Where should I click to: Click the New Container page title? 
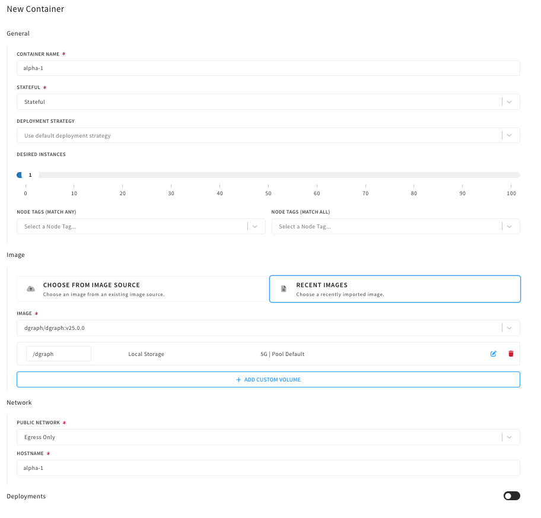(x=36, y=9)
